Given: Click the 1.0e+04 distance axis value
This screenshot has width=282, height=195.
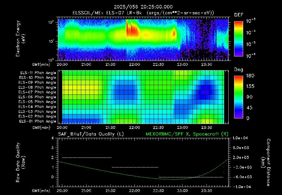Looking at the screenshot, I should click(240, 138).
